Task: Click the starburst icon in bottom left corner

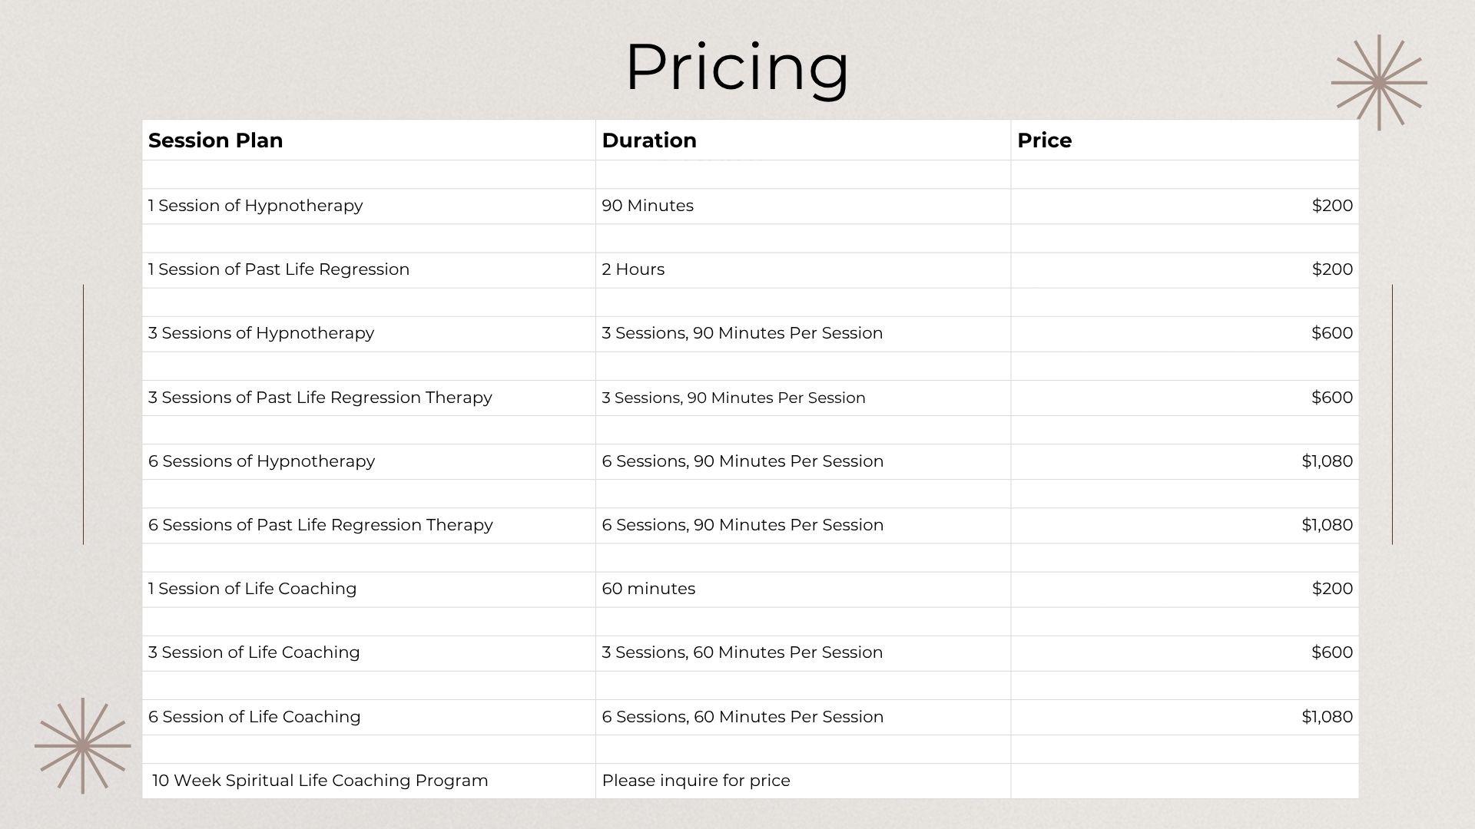Action: [x=83, y=745]
